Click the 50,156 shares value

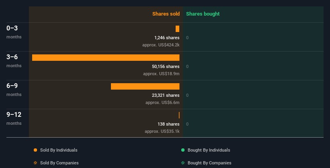click(166, 66)
